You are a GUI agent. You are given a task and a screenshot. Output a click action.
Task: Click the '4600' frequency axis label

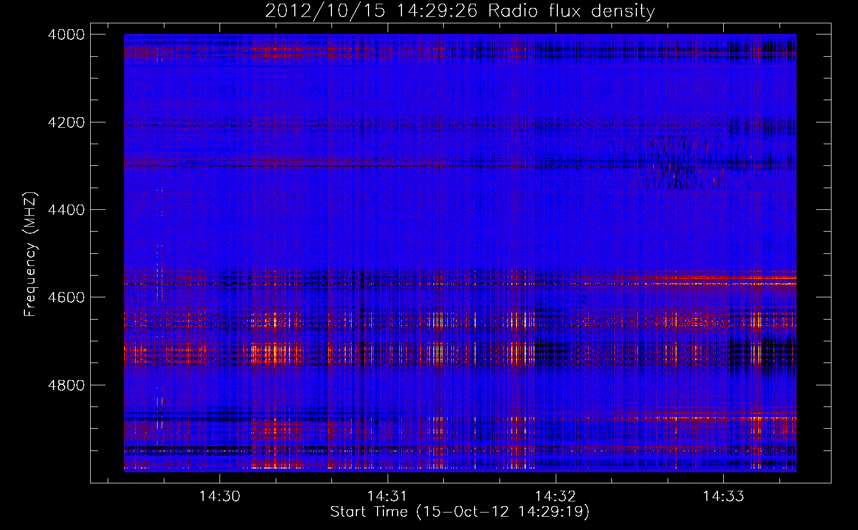(x=66, y=297)
